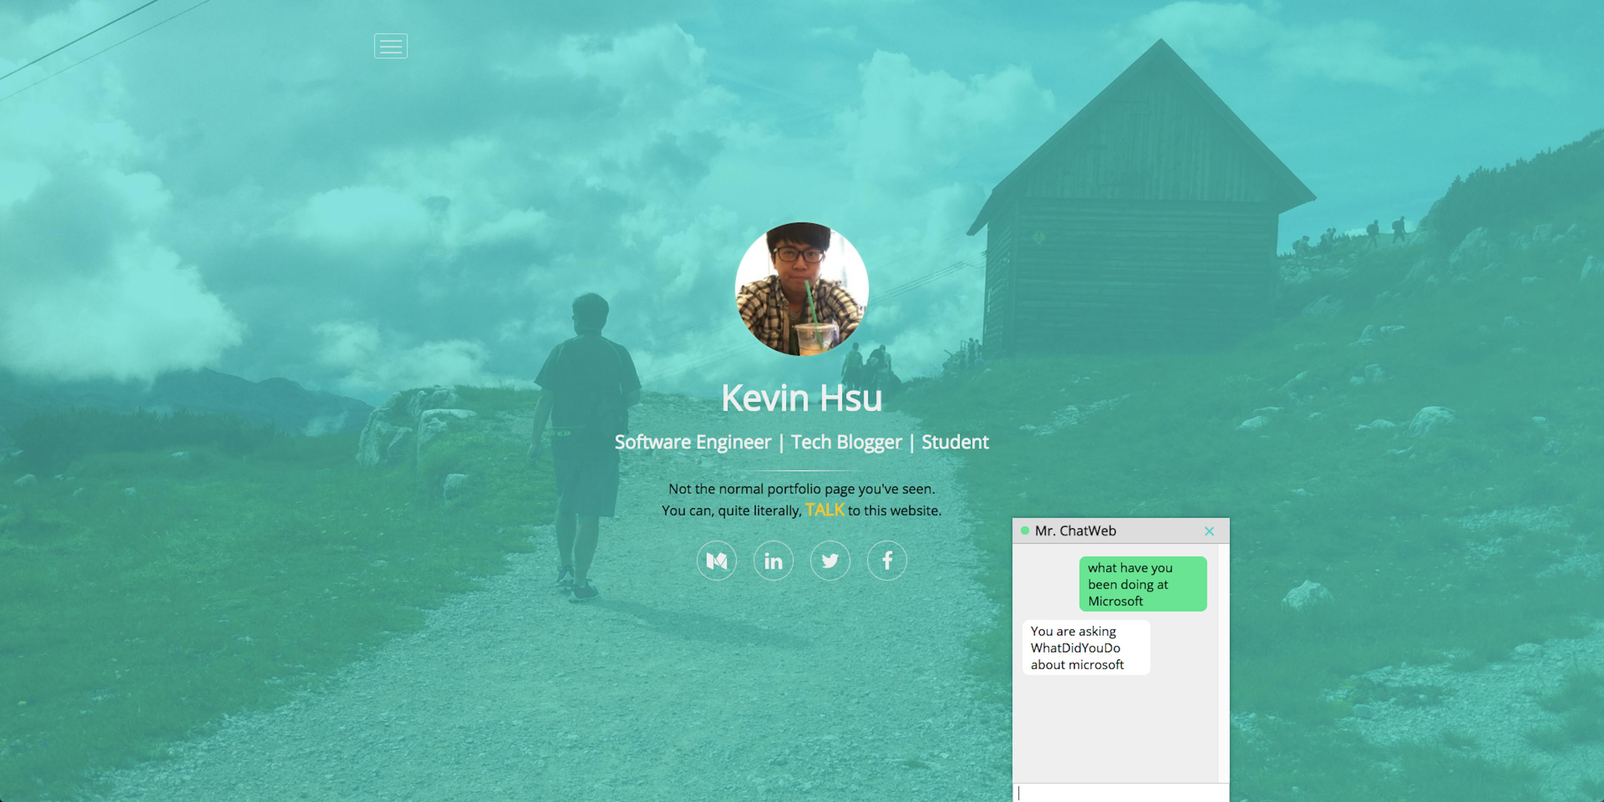Click the Medium icon link

point(716,560)
